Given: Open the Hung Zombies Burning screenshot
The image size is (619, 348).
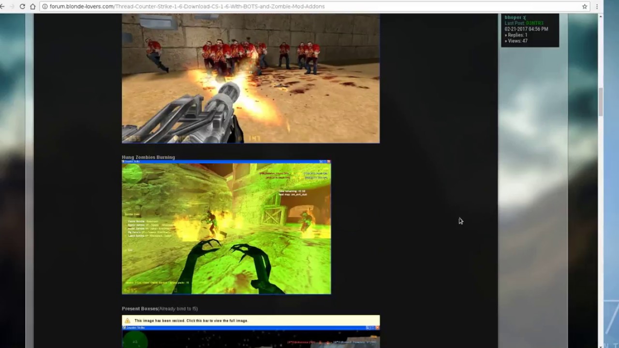Looking at the screenshot, I should click(226, 227).
